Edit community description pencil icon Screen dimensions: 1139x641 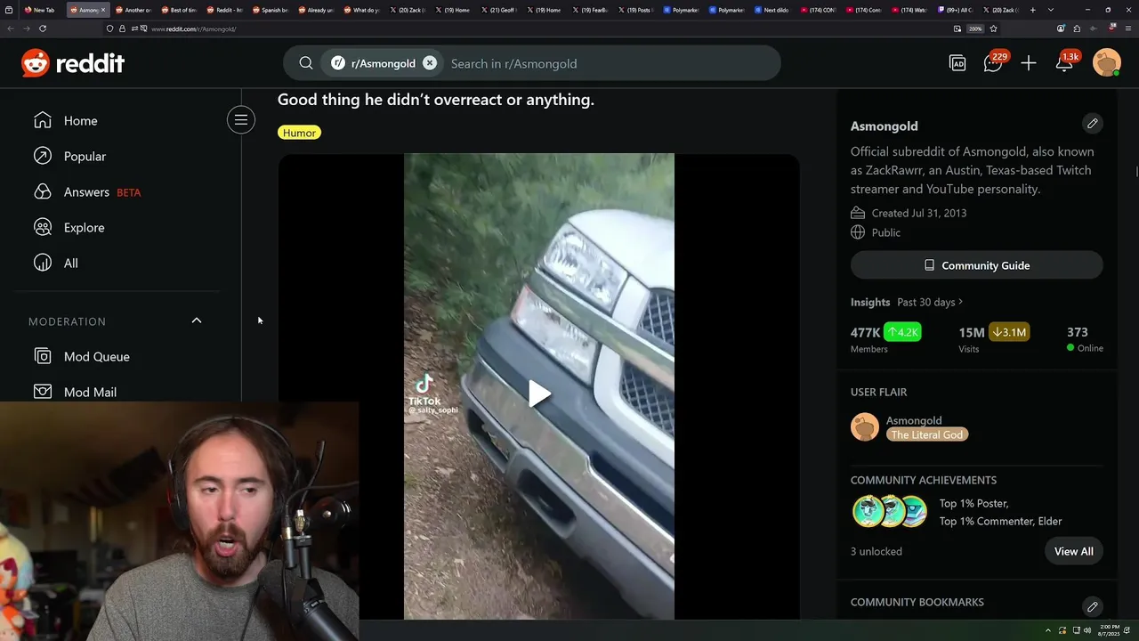click(1093, 123)
